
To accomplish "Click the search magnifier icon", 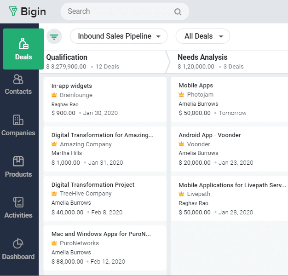I will (x=178, y=11).
